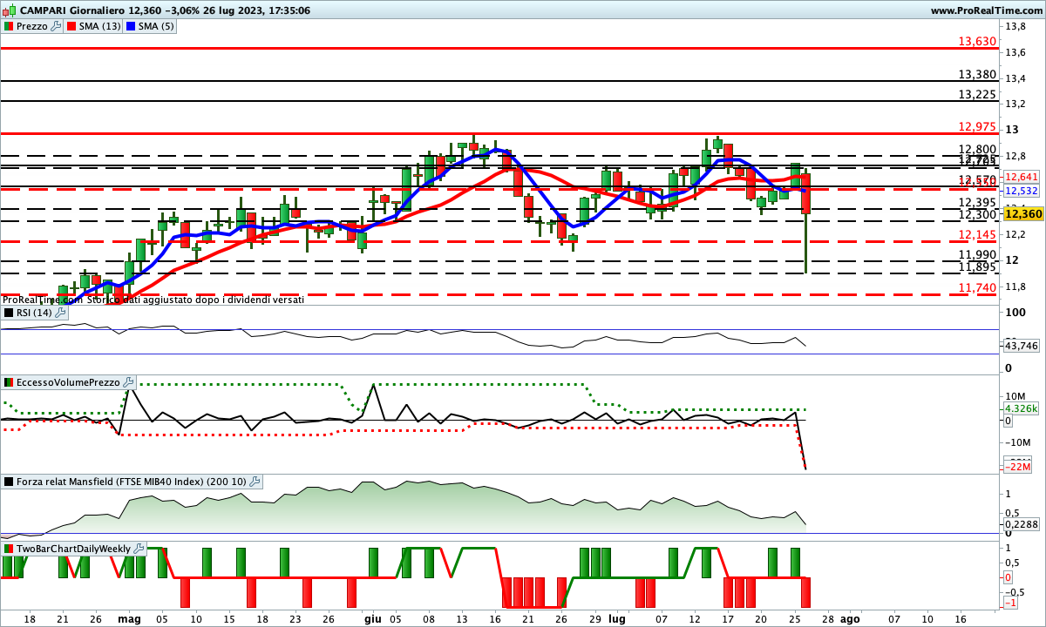
Task: Select the RSI (14) indicator label
Action: (x=34, y=313)
